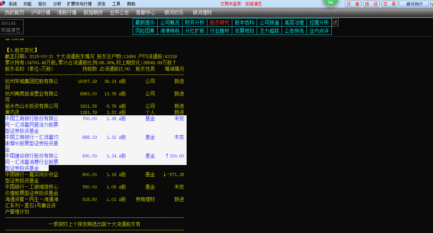Select the 港澳特色 tab
Screen dimensions: 433x233
tap(170, 31)
